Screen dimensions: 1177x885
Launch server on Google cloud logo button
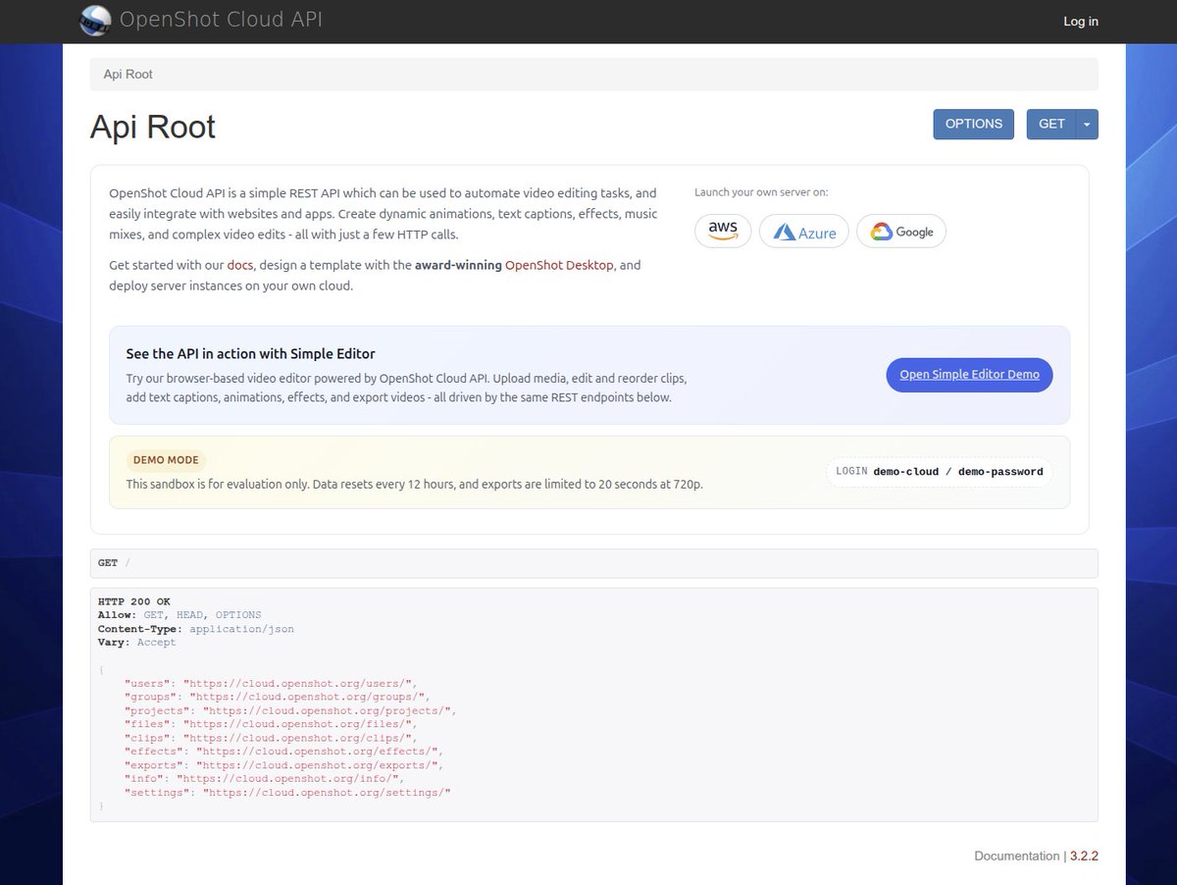[x=901, y=232]
